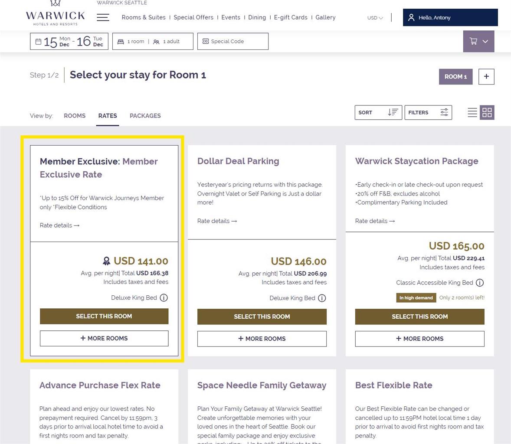The image size is (511, 444).
Task: Open Rate details for Member Exclusive Rate
Action: [x=59, y=225]
